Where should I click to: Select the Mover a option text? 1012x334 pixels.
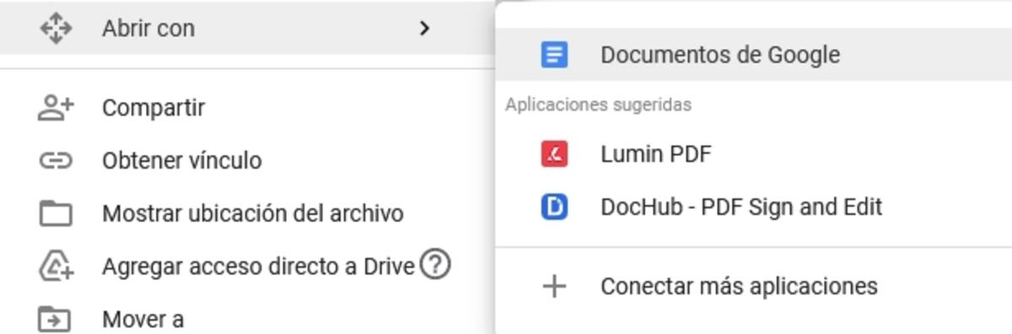(x=143, y=320)
